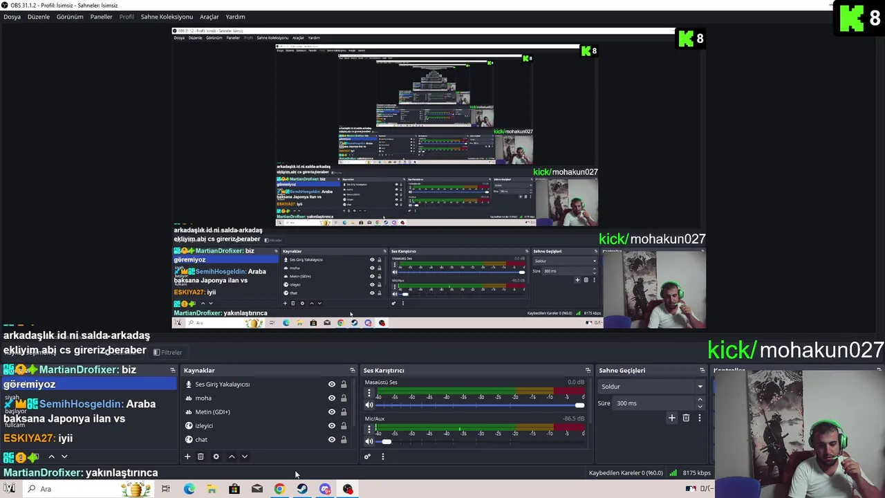
Task: Open source properties gear in Kaynaklar toolbar
Action: pyautogui.click(x=216, y=456)
